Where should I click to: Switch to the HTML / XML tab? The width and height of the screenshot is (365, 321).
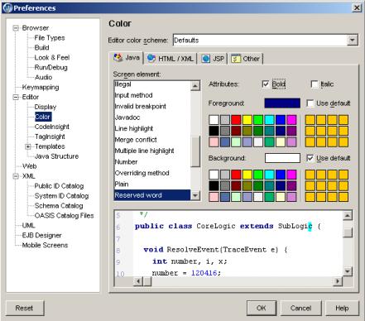[170, 59]
